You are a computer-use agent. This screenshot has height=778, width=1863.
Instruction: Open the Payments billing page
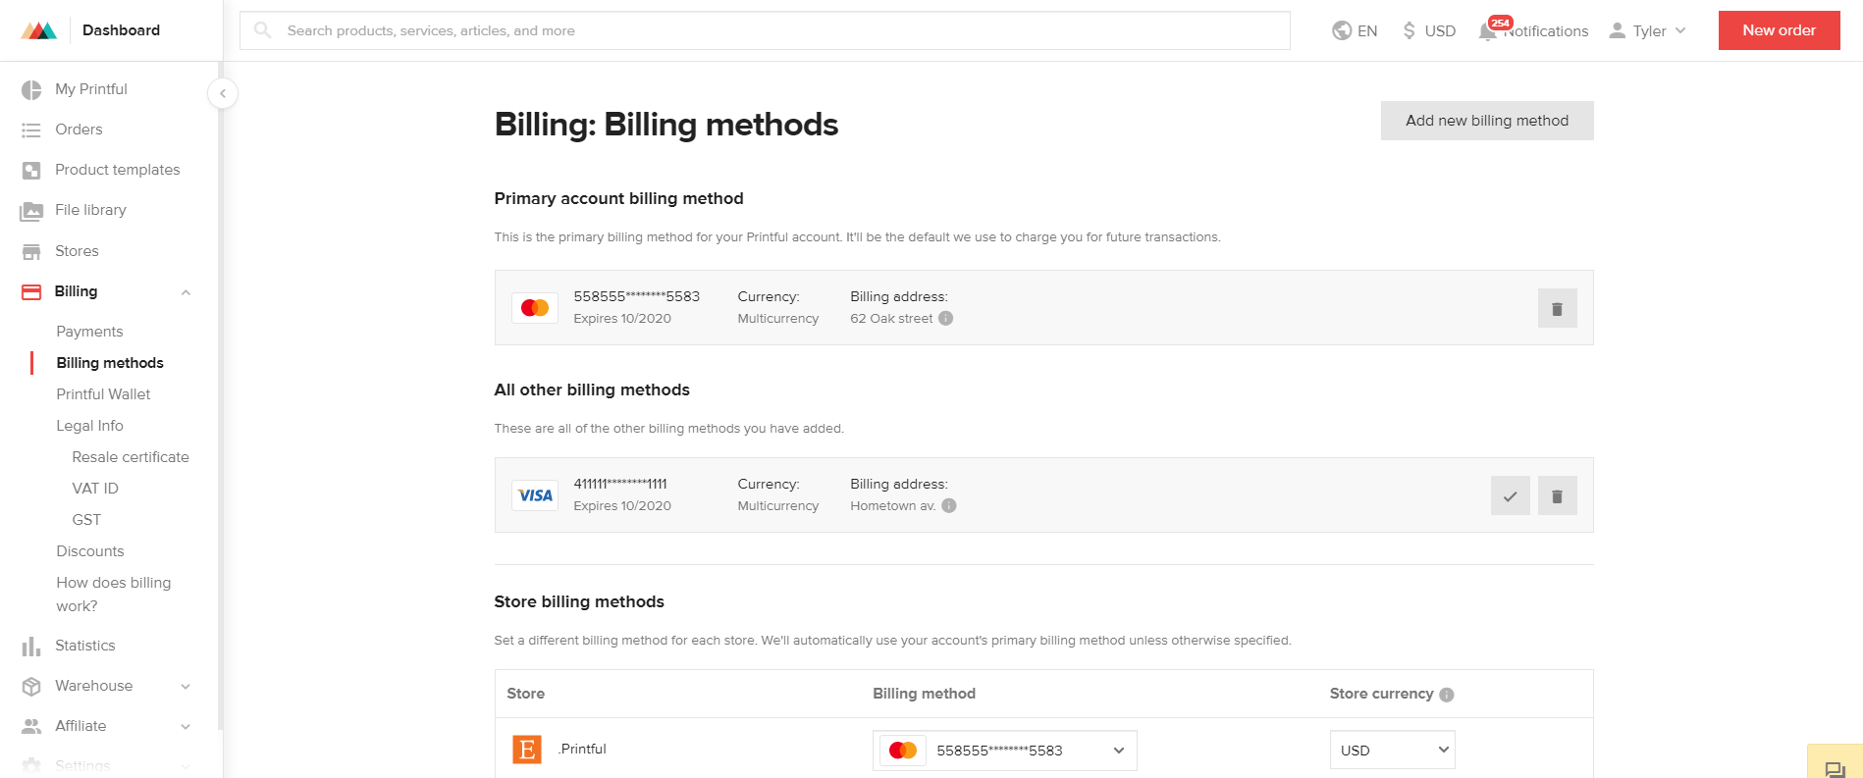89,332
